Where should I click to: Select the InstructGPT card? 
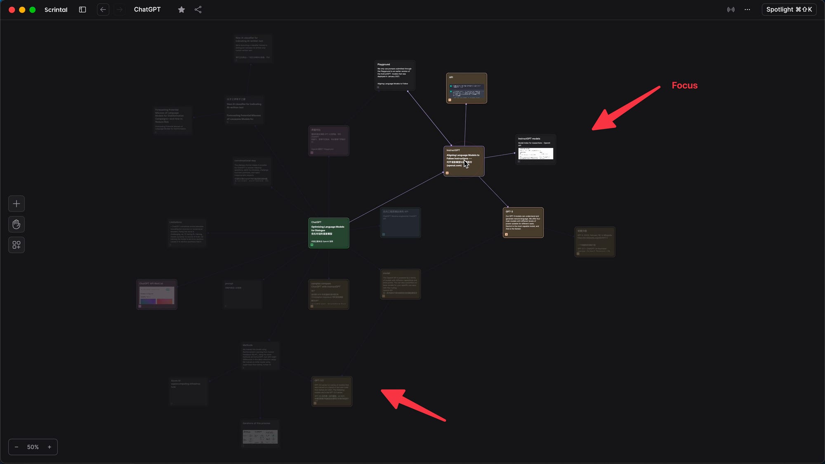point(464,161)
